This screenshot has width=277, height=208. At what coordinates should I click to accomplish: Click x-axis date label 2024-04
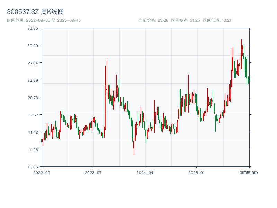(145, 173)
